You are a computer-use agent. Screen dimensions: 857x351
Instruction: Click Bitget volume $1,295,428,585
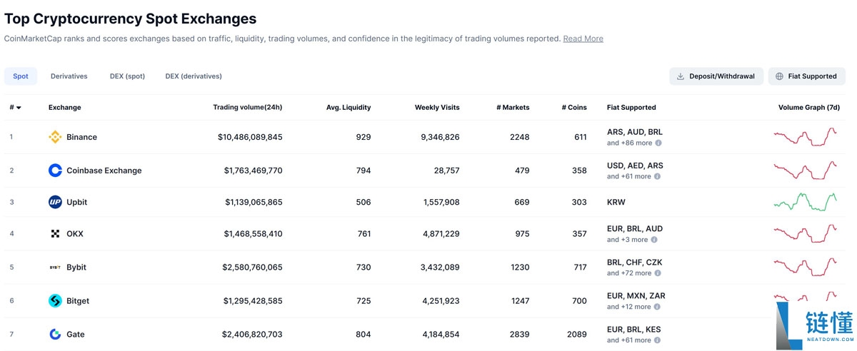253,301
